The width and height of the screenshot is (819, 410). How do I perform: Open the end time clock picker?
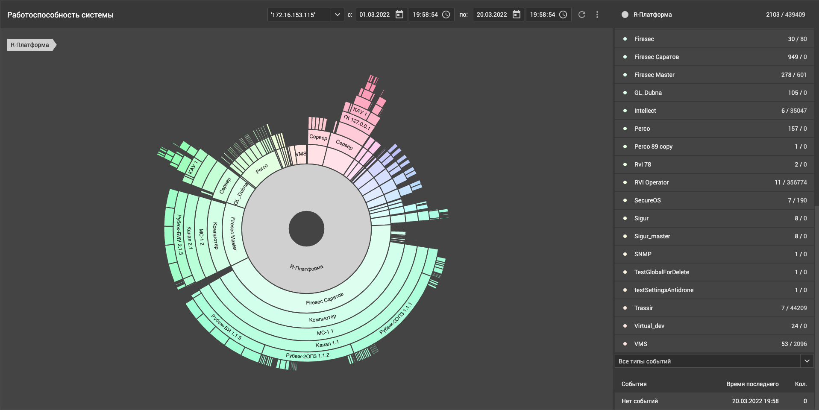563,15
